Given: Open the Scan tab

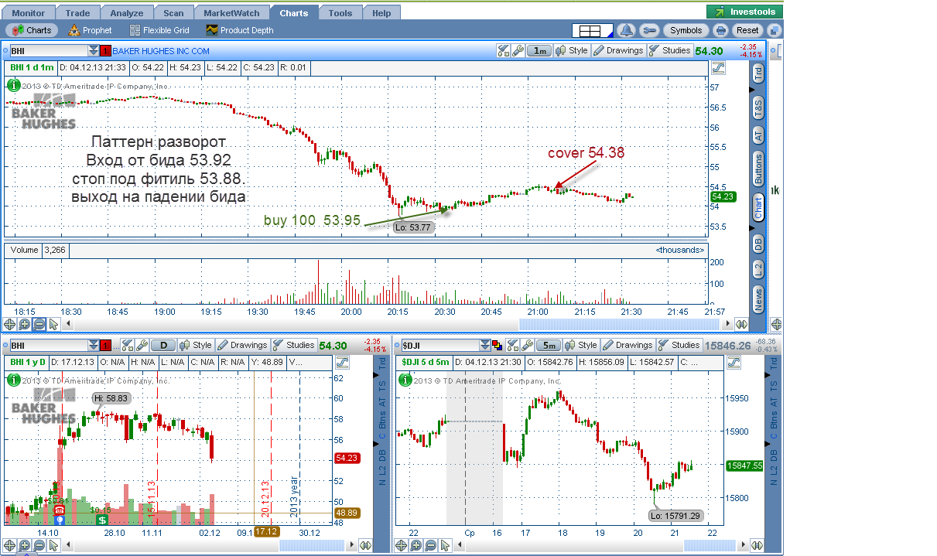Looking at the screenshot, I should (x=173, y=13).
